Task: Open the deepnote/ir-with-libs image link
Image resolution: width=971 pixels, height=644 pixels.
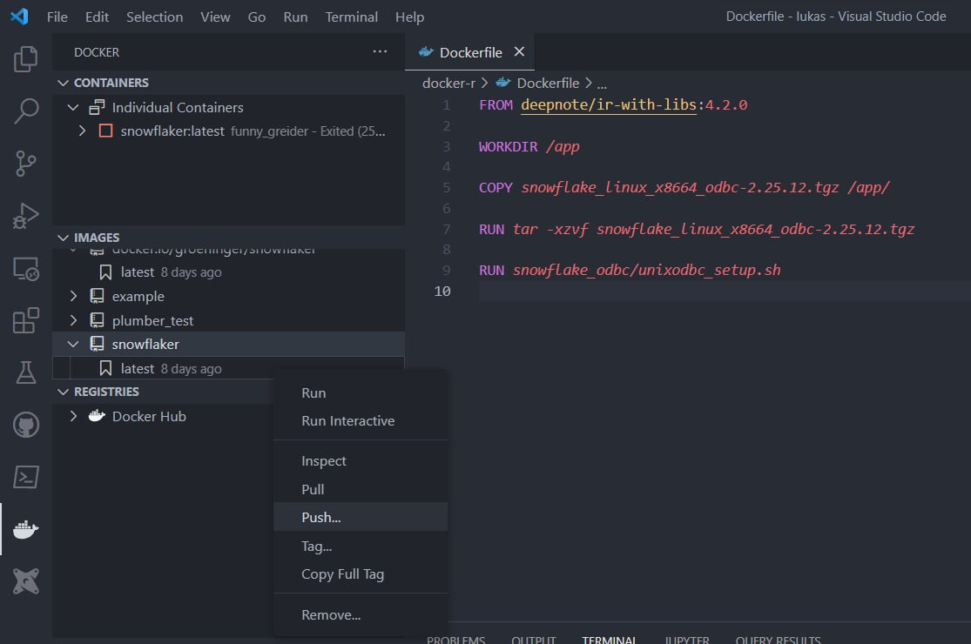Action: [x=608, y=104]
